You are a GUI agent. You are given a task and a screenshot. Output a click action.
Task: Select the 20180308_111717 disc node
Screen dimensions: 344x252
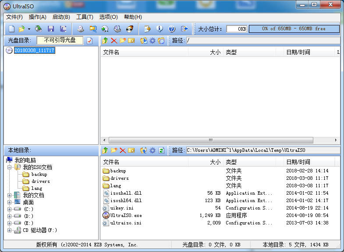(x=35, y=50)
